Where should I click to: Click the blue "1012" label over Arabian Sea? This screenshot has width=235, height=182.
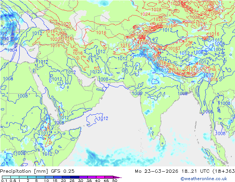pos(103,118)
